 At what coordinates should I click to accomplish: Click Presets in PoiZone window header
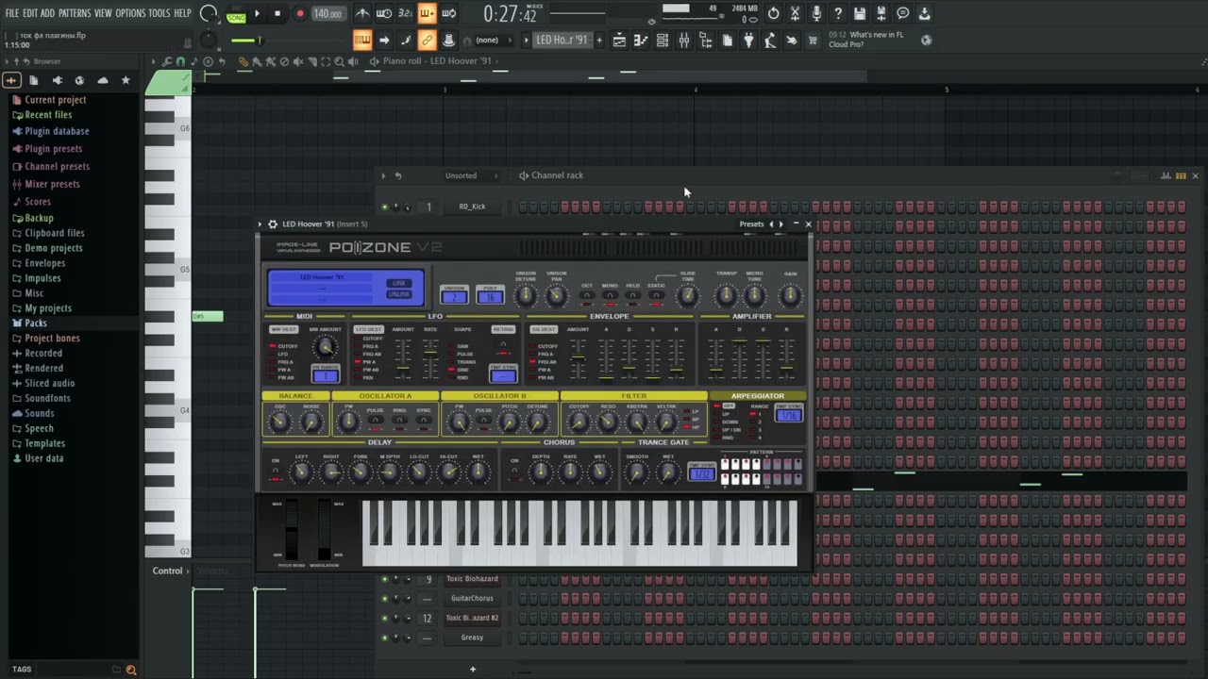(x=751, y=224)
